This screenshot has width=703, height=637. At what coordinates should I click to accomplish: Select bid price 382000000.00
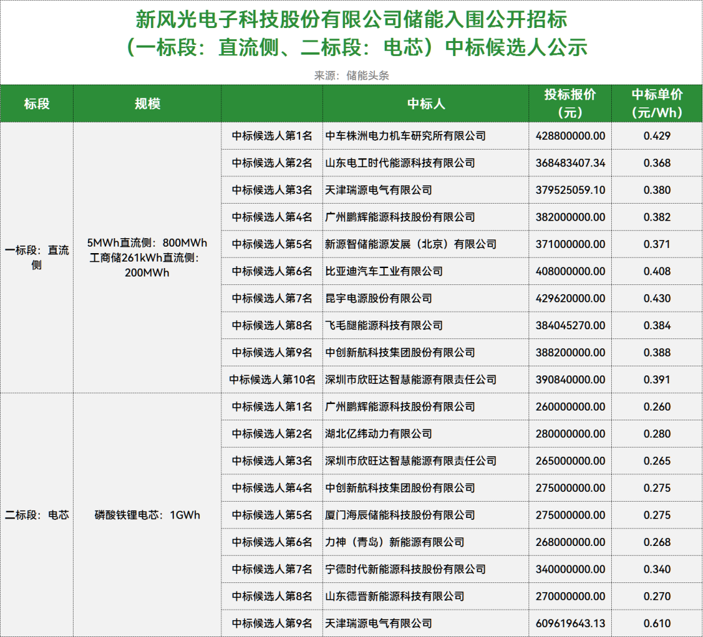[570, 217]
